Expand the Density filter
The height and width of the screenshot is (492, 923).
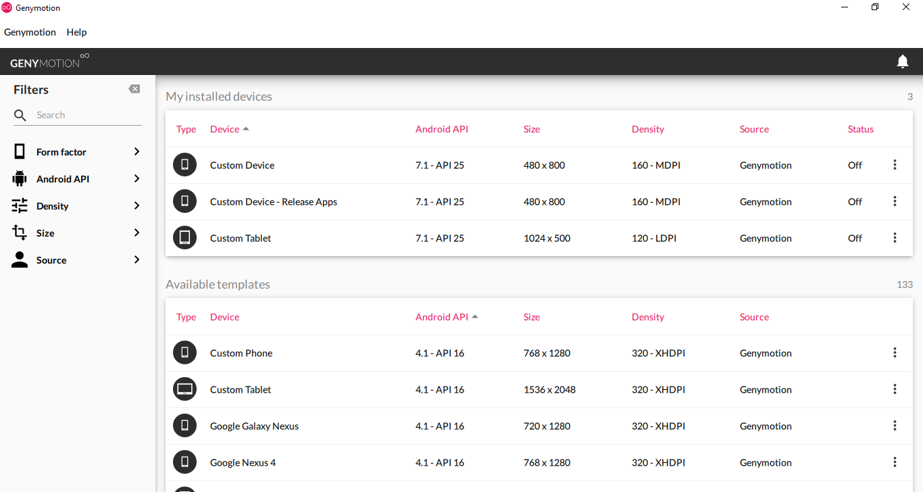coord(136,205)
